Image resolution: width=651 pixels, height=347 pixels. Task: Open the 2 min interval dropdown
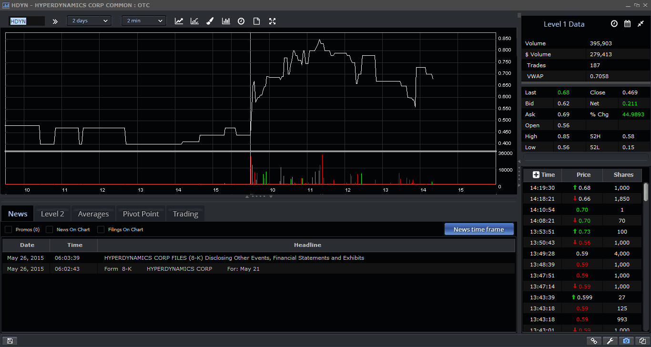(x=143, y=21)
